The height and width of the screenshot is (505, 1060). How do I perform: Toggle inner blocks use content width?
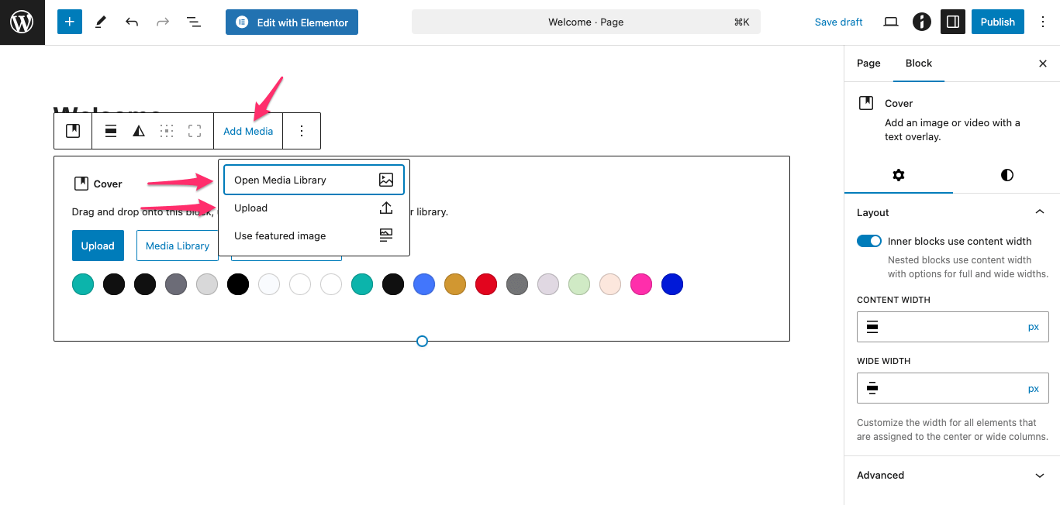tap(869, 241)
